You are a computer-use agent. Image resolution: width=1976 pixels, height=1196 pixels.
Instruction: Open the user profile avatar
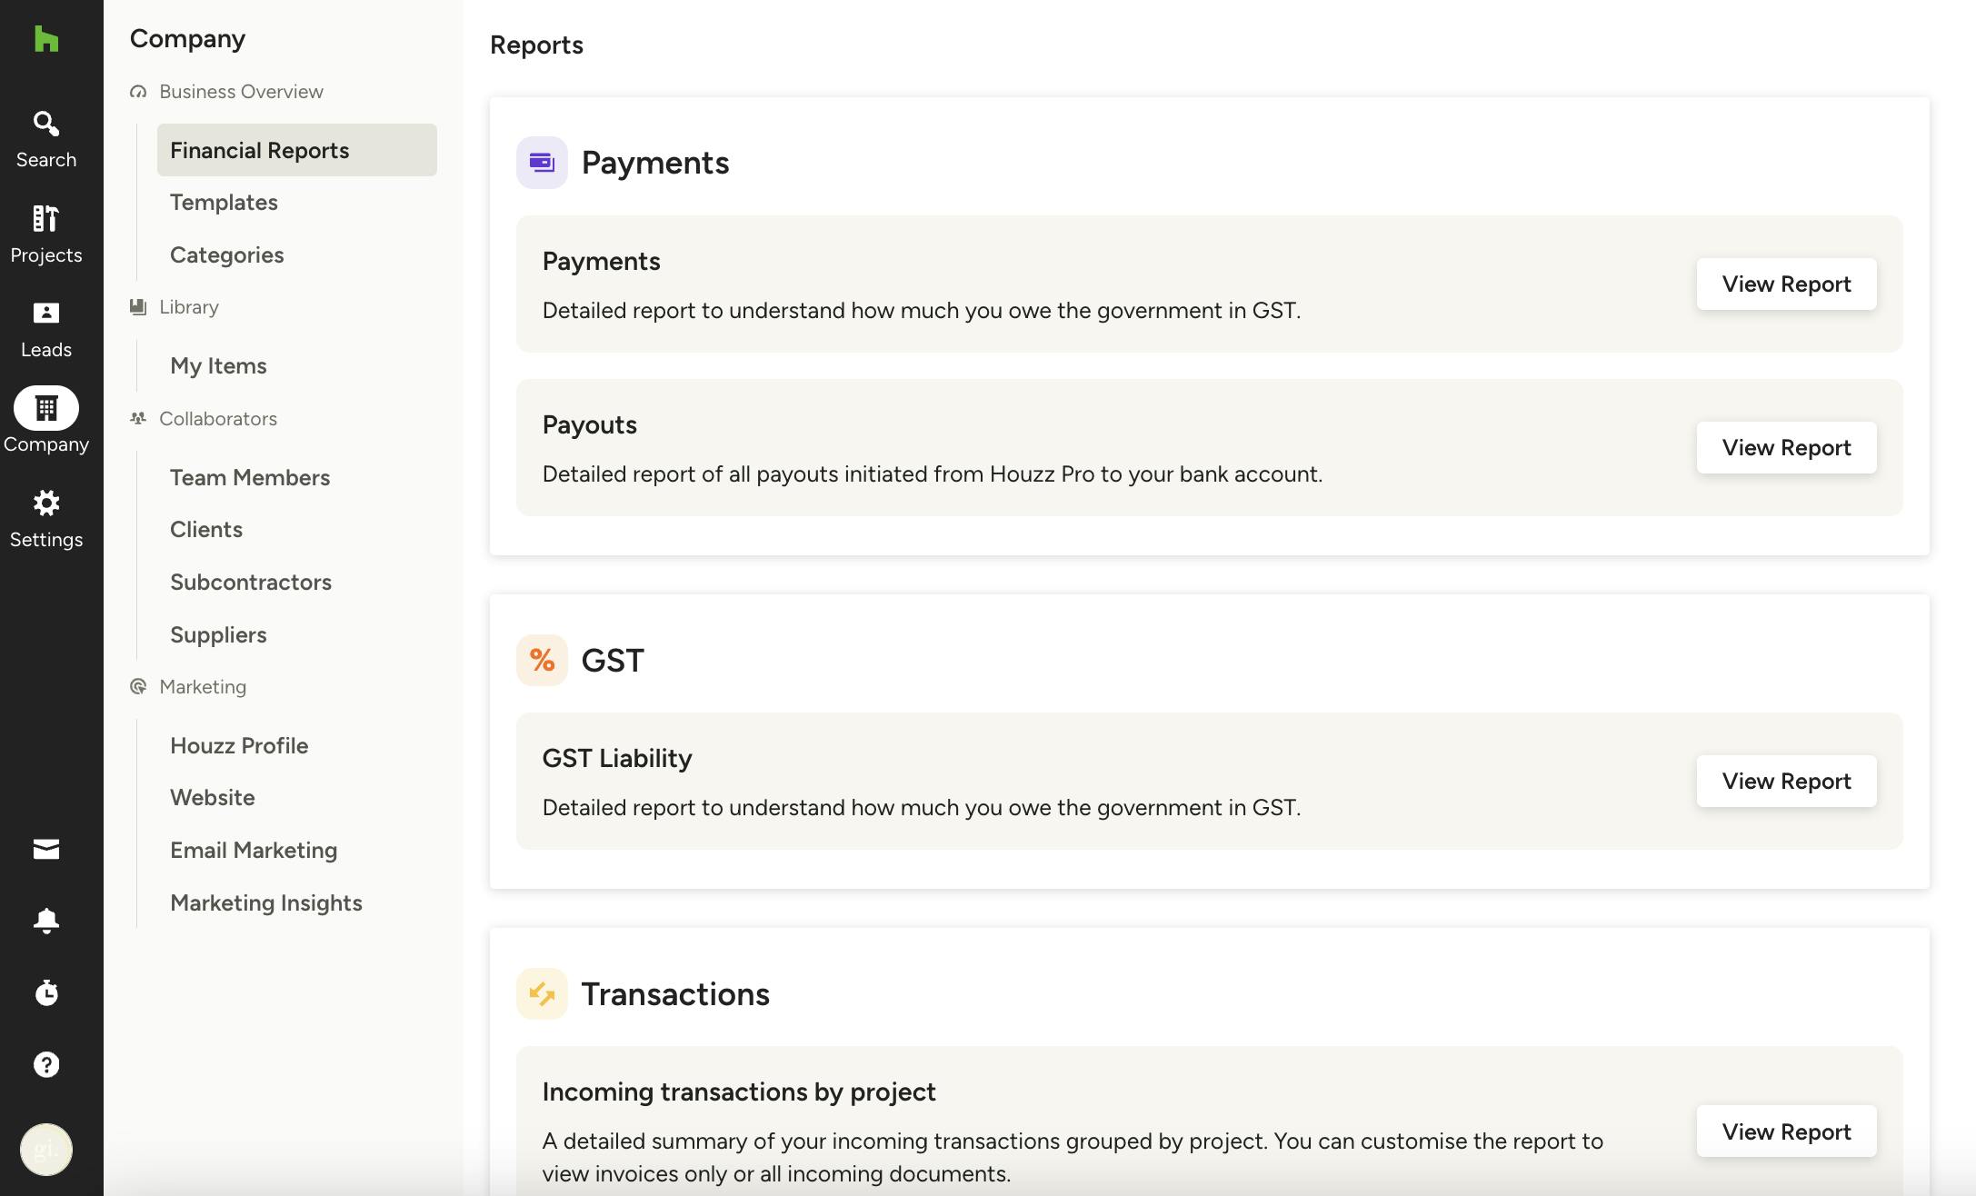[46, 1150]
